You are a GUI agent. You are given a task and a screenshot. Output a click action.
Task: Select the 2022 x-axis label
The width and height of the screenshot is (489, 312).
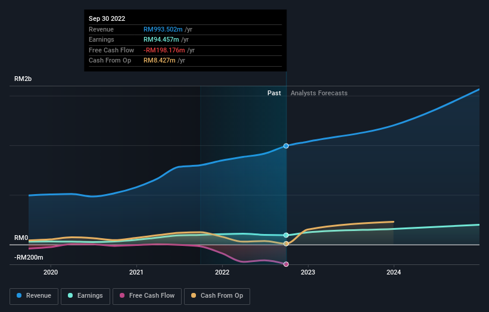[x=222, y=272]
